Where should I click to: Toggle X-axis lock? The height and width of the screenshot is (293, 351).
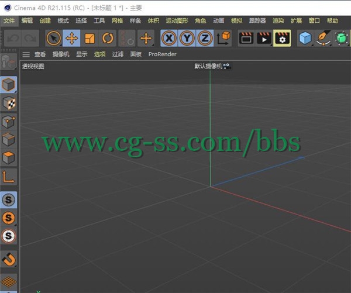point(169,39)
